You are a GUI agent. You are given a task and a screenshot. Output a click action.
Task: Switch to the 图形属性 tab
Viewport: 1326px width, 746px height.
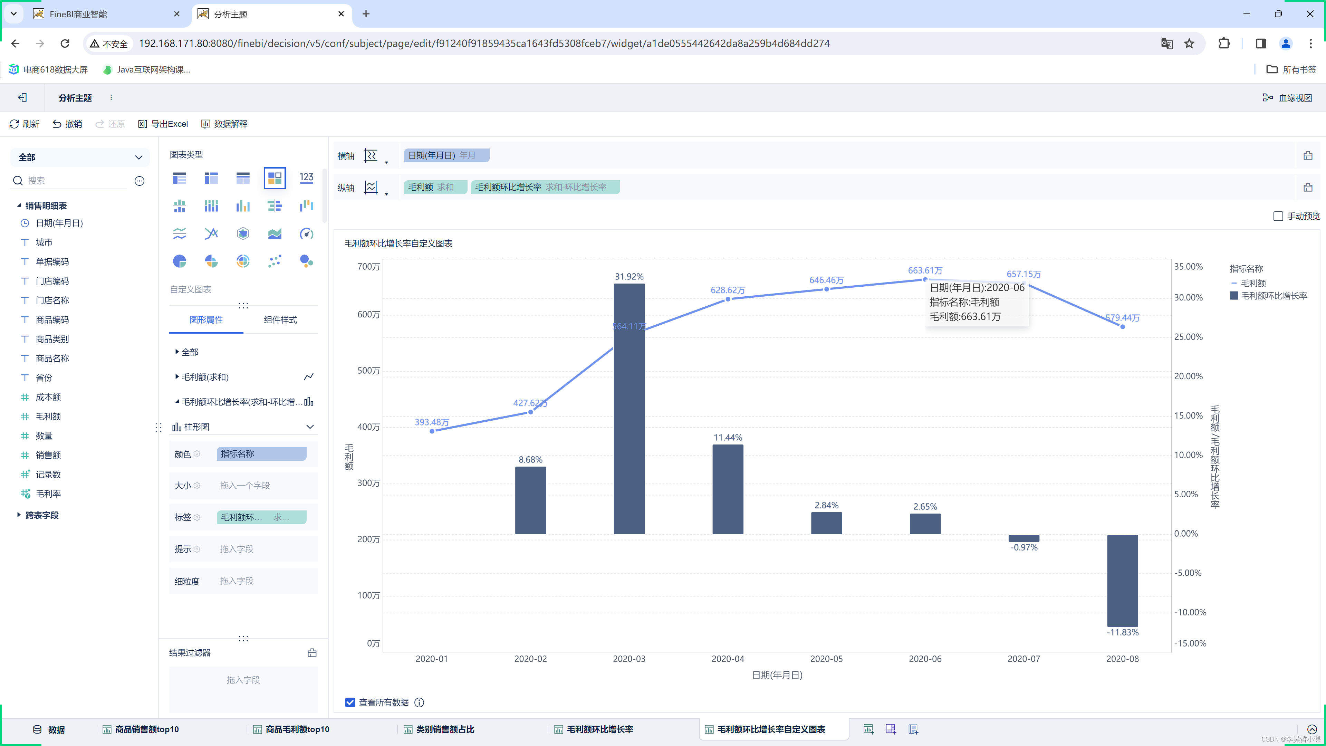(206, 320)
